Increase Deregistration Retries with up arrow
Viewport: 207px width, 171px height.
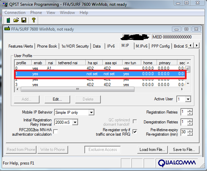point(190,120)
